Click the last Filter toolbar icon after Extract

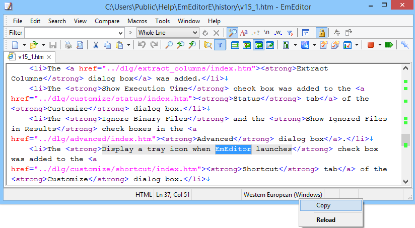[349, 33]
